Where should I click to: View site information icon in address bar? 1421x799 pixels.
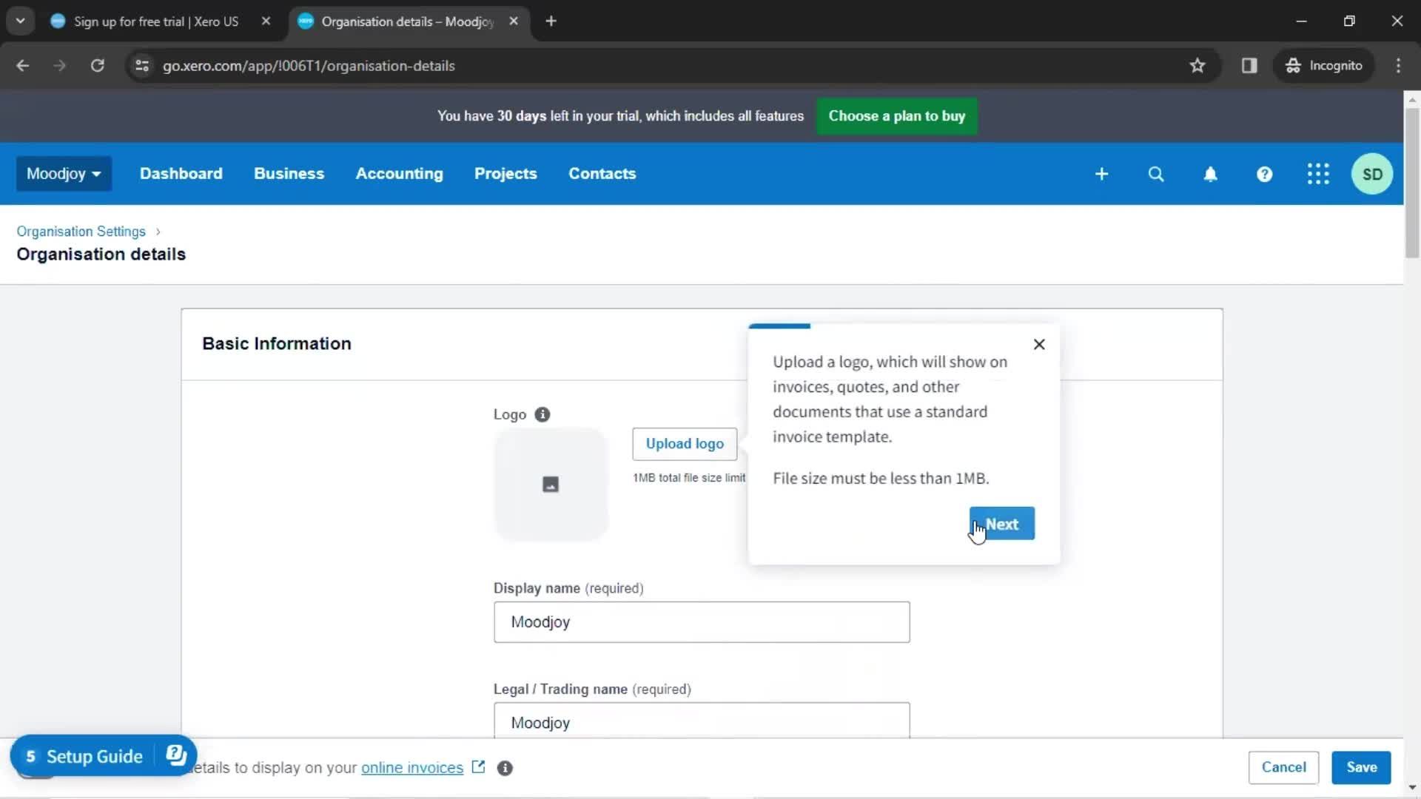(142, 66)
